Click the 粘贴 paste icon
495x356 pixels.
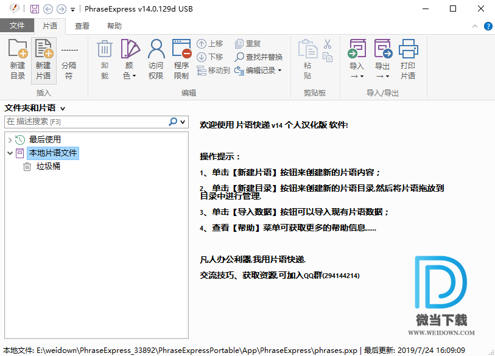(x=307, y=49)
